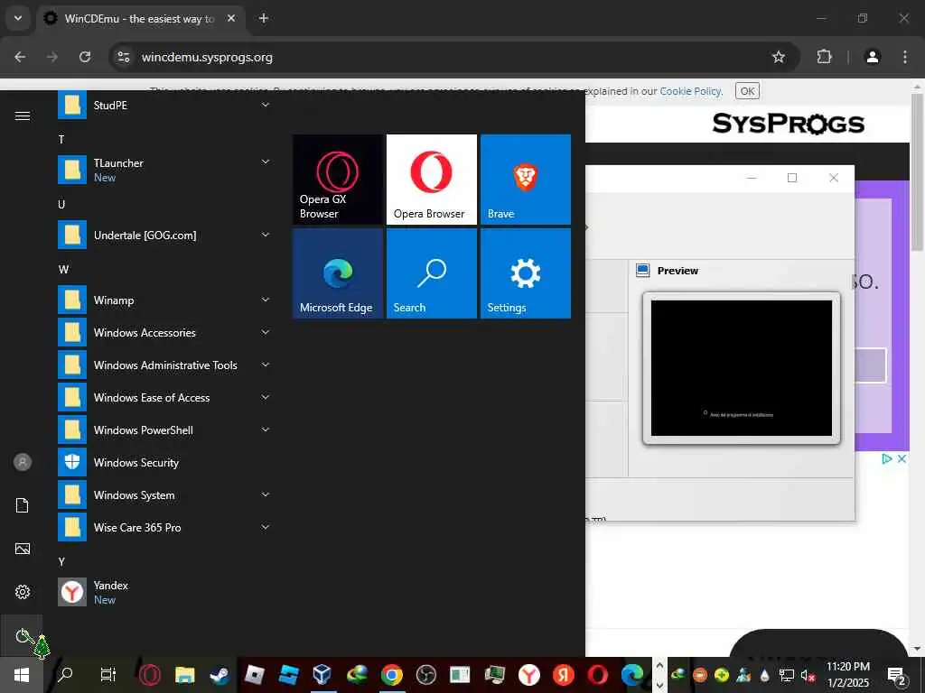Click the SysProgs logo
925x693 pixels.
[788, 124]
